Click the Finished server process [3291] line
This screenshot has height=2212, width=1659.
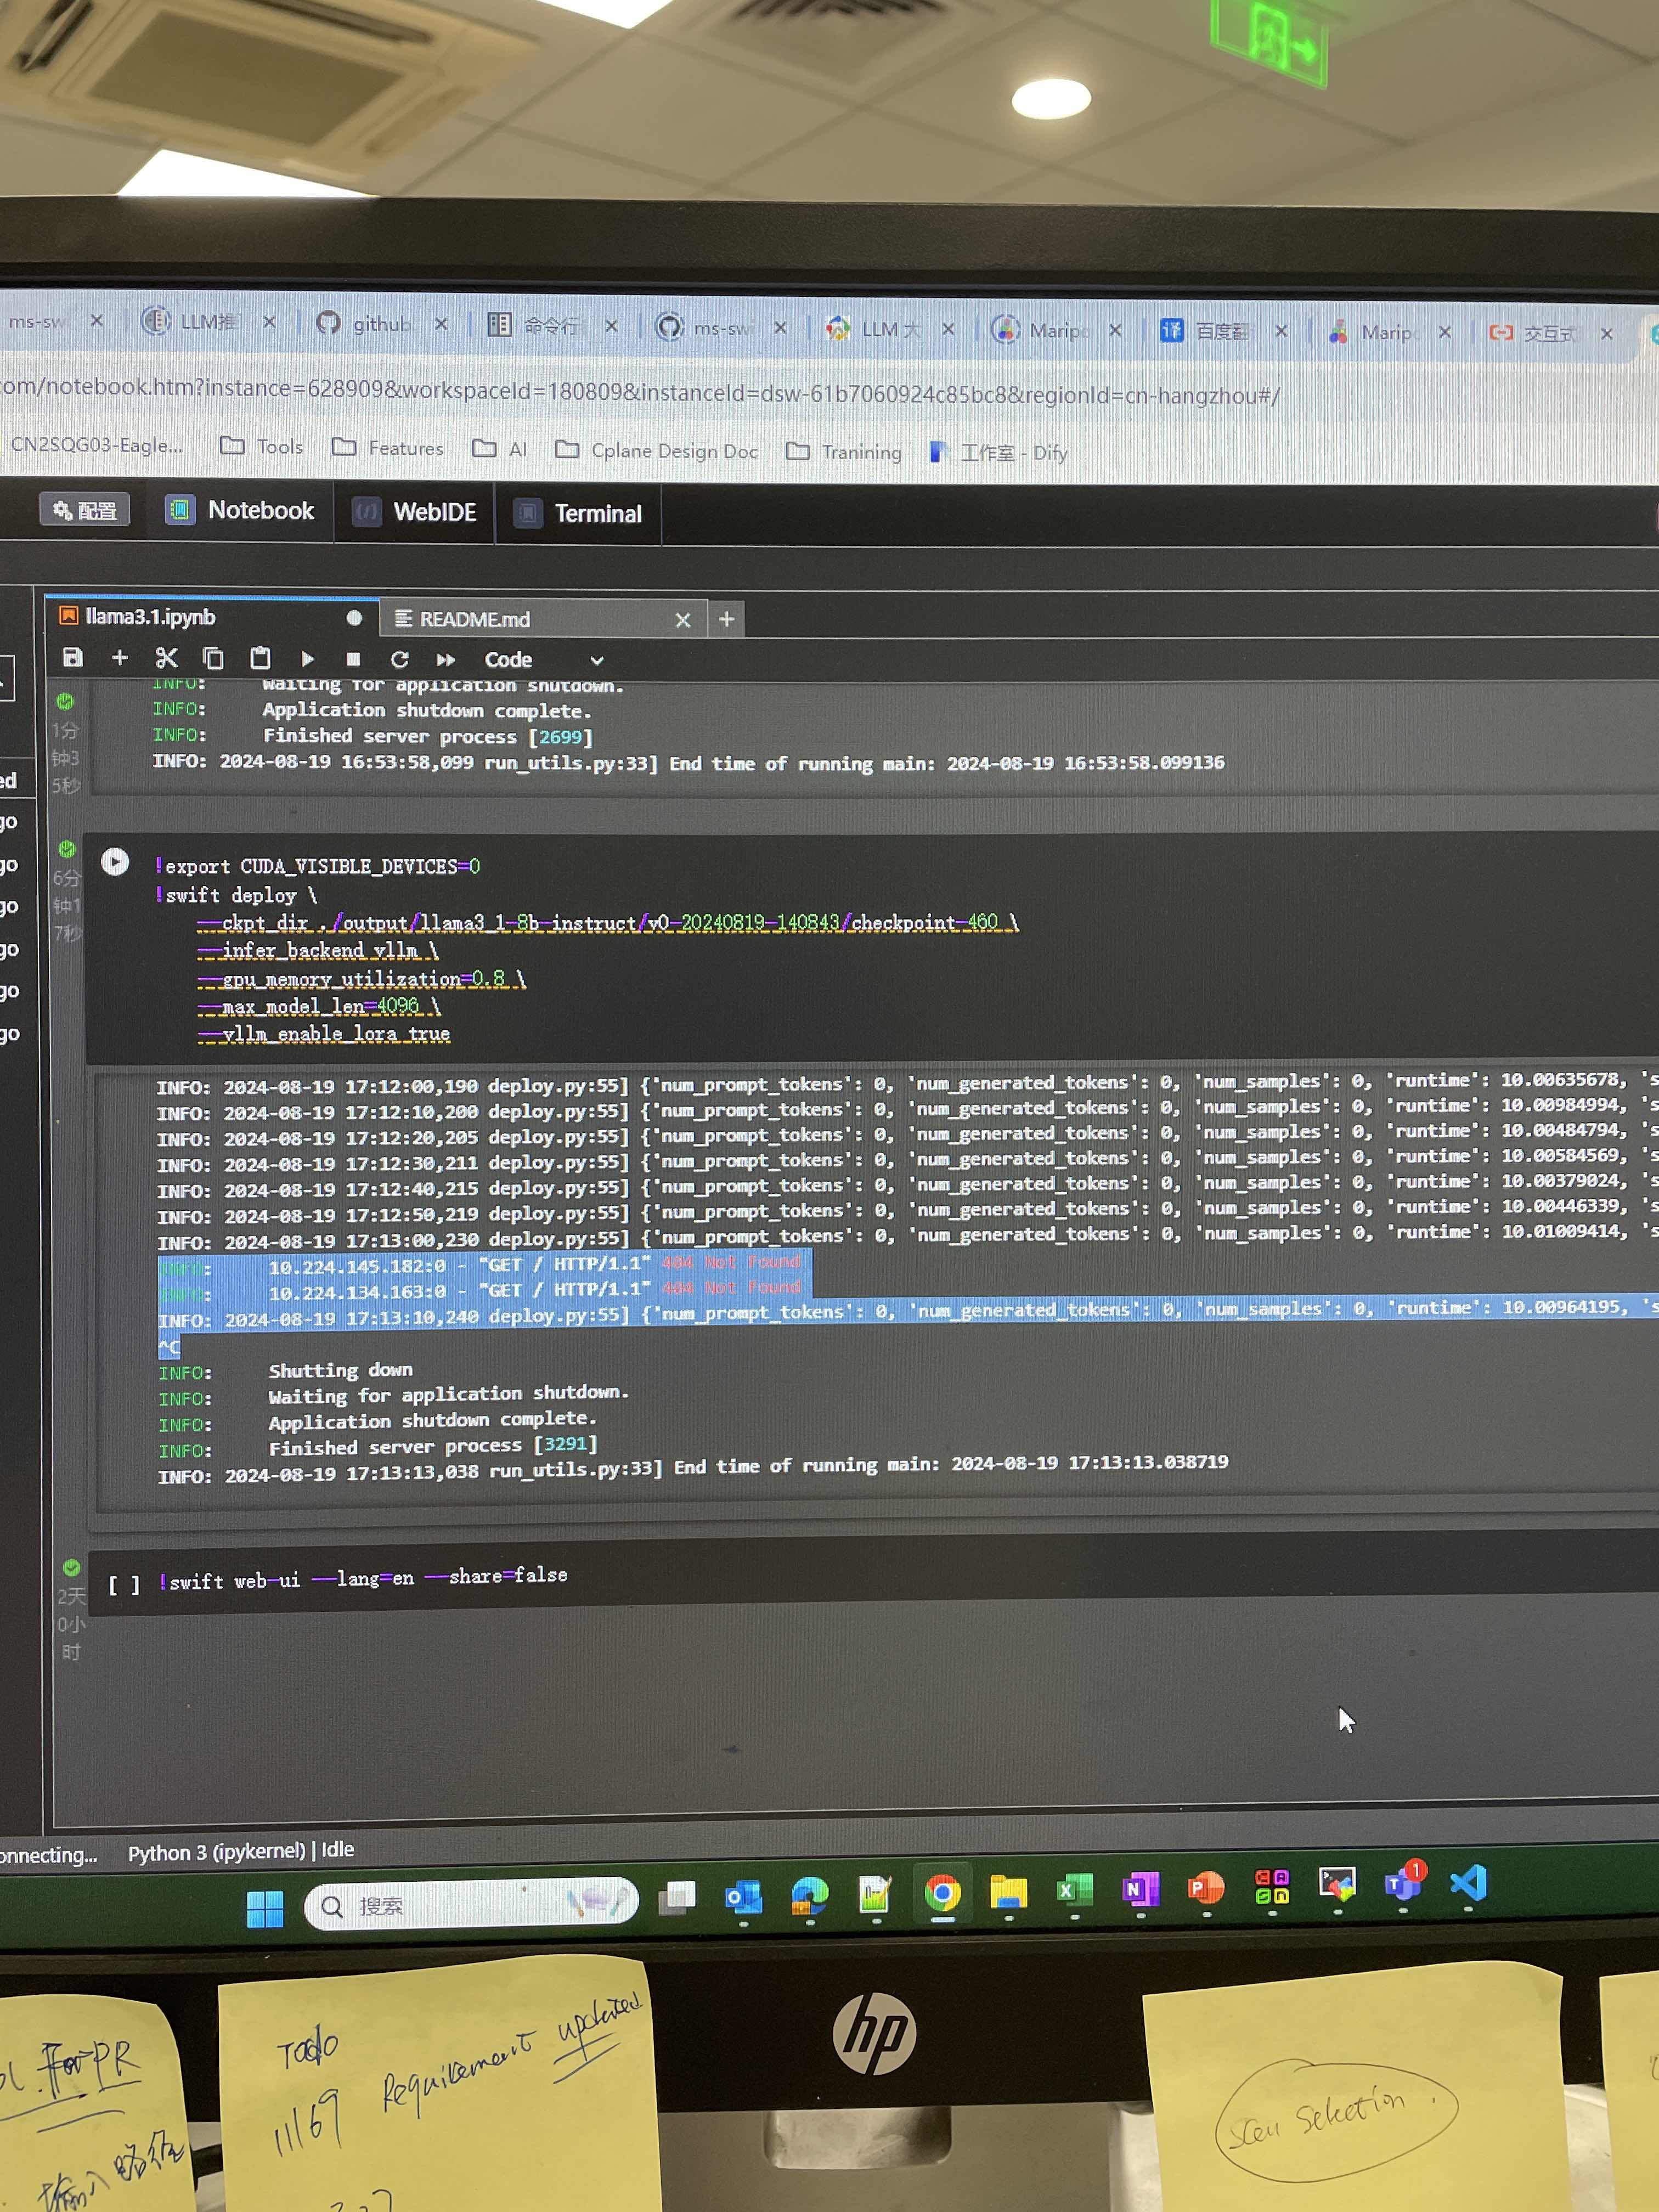coord(377,1446)
